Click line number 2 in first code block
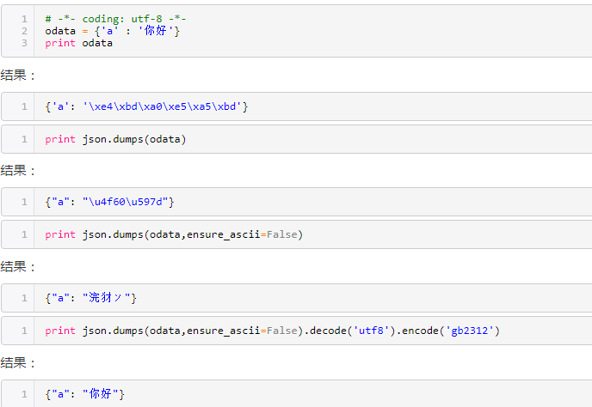This screenshot has width=592, height=407. click(24, 31)
